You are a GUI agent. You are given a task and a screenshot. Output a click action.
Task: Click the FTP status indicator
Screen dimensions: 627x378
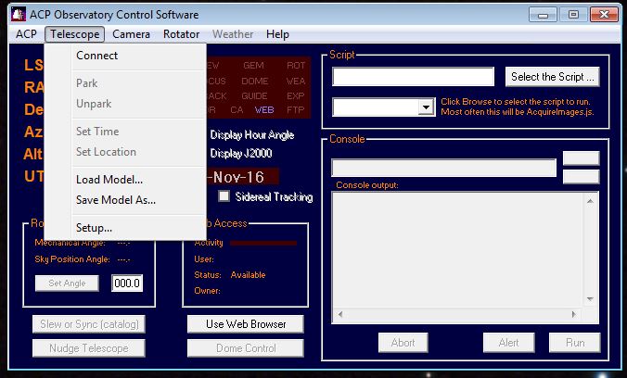[x=296, y=109]
